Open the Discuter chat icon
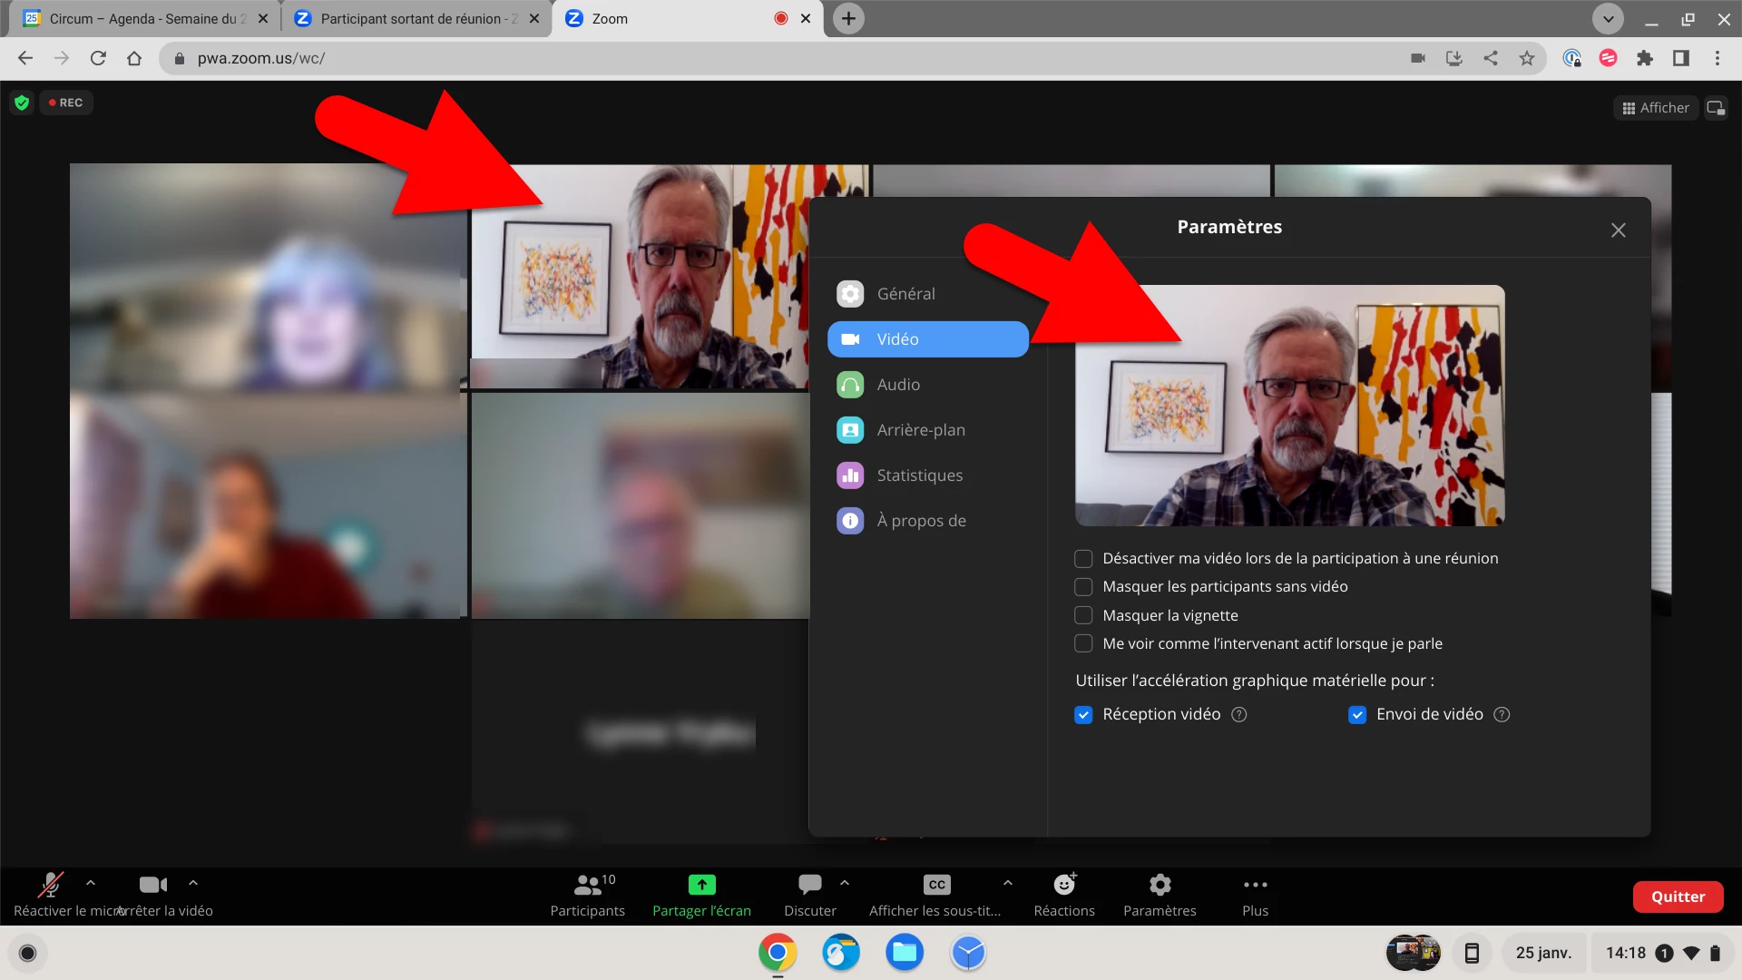 pyautogui.click(x=809, y=884)
